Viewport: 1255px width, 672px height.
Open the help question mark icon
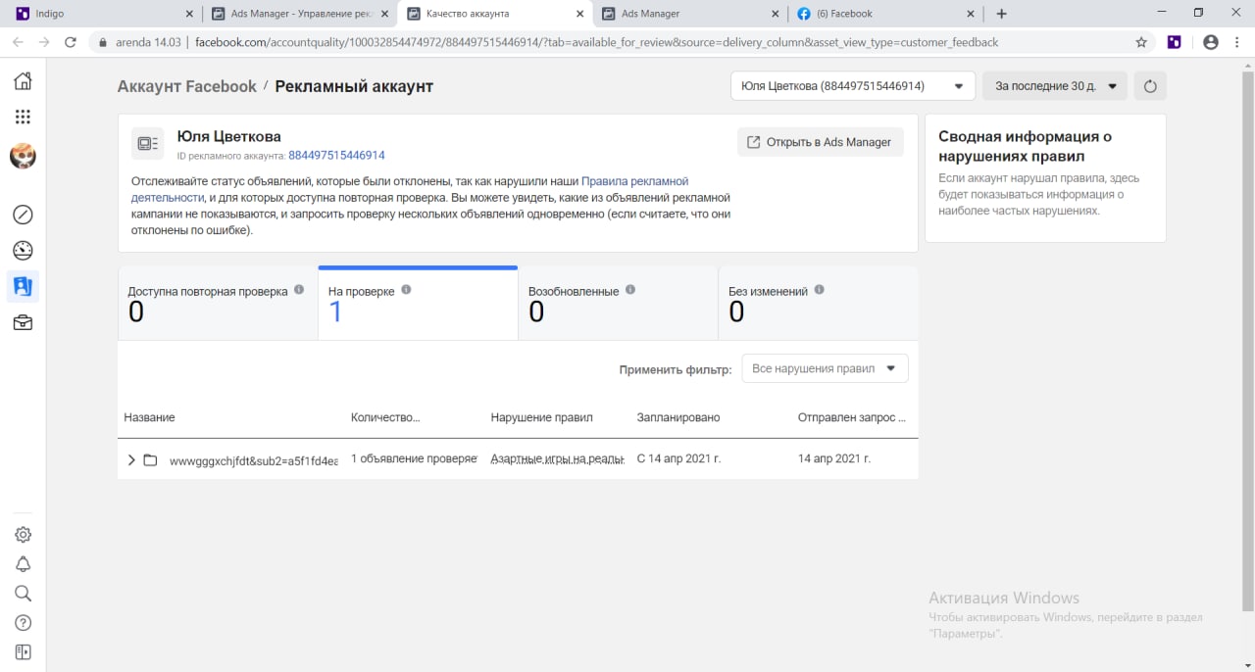click(x=23, y=623)
